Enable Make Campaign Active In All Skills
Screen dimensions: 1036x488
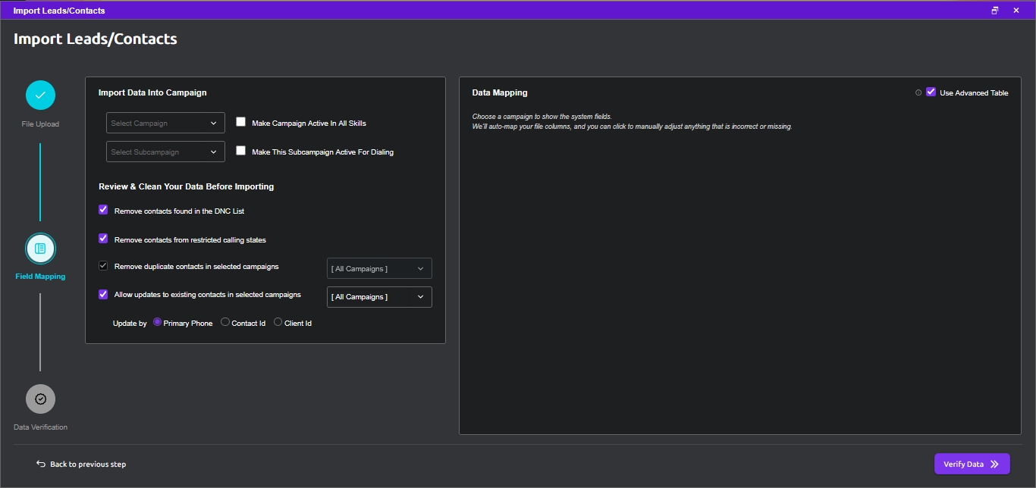[x=241, y=122]
